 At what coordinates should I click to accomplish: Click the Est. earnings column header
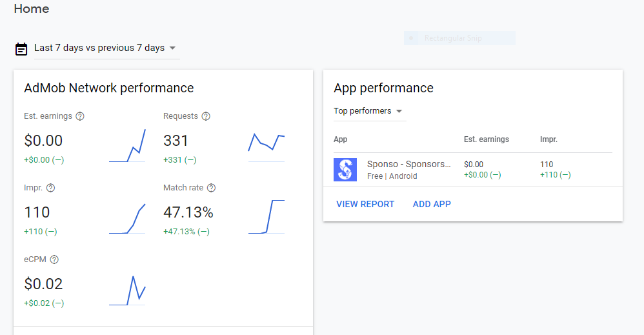click(x=487, y=139)
